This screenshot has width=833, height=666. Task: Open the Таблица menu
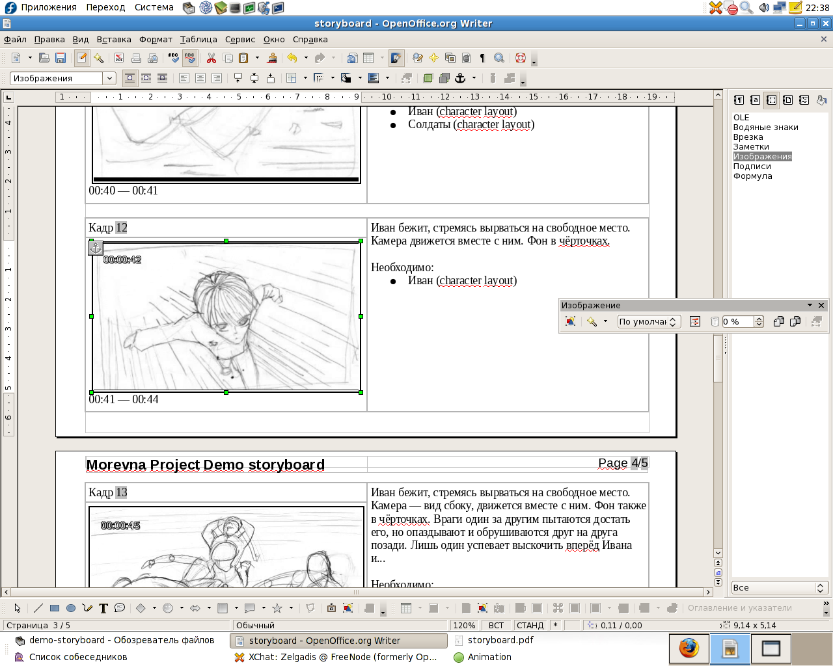pyautogui.click(x=198, y=40)
